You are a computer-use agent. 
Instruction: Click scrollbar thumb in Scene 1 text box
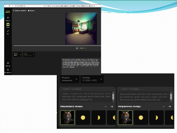[113, 97]
